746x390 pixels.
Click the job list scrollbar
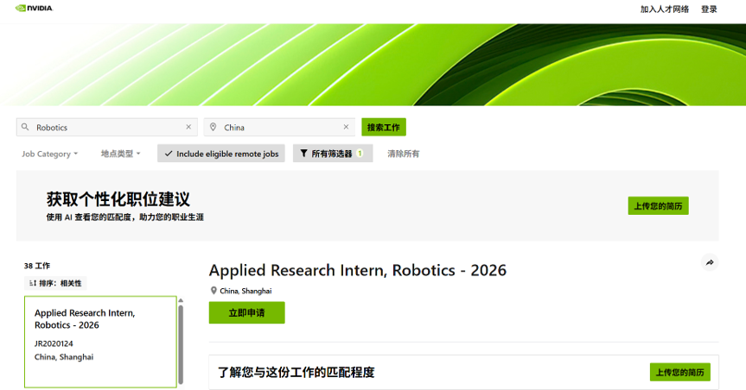click(181, 344)
